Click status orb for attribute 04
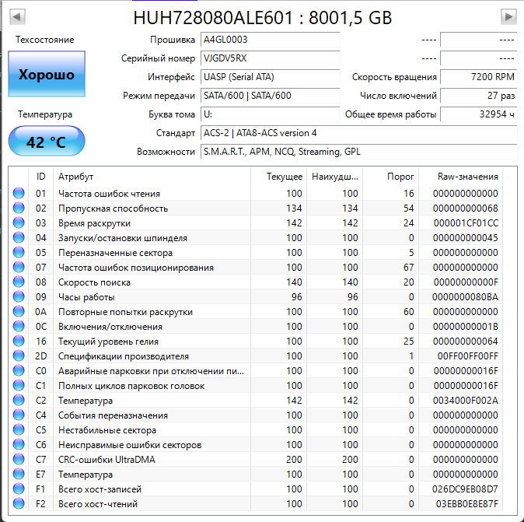The width and height of the screenshot is (524, 522). 19,237
